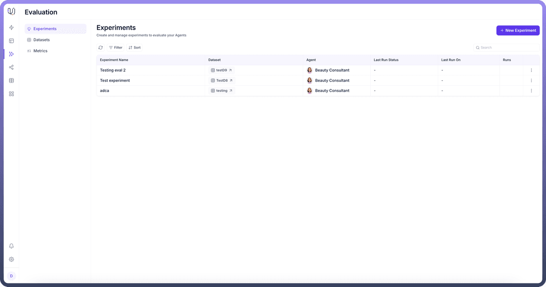Open the user avatar labeled D

pos(11,276)
